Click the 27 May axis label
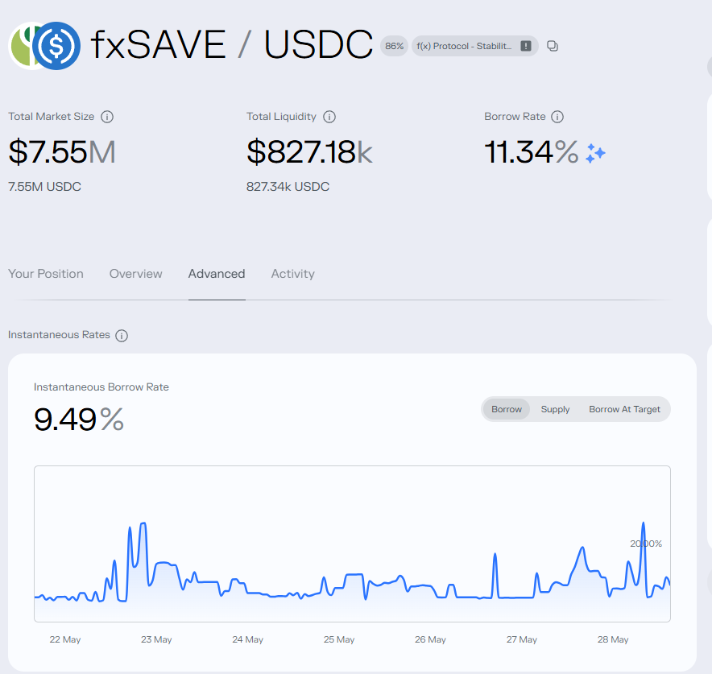The width and height of the screenshot is (712, 674). click(522, 639)
